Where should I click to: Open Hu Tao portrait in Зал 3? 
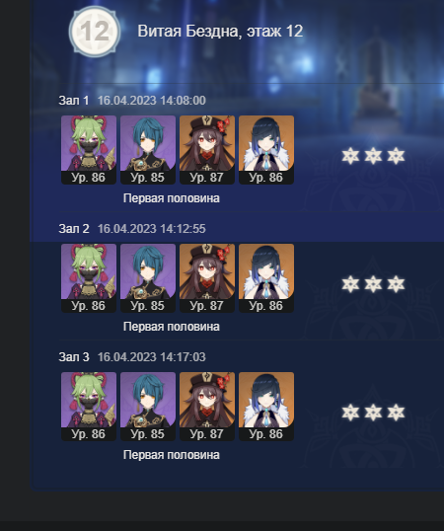coord(207,407)
